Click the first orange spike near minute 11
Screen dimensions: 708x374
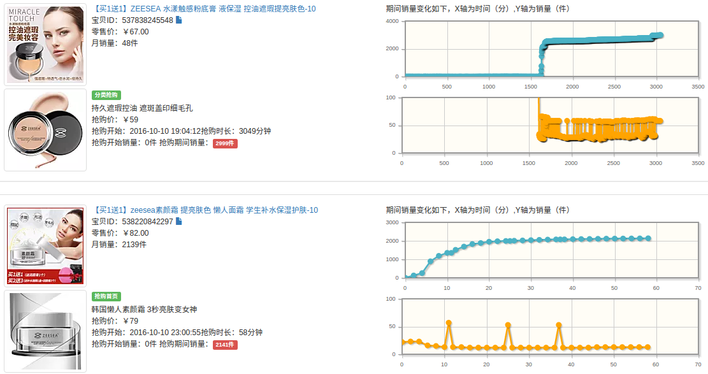(x=449, y=323)
